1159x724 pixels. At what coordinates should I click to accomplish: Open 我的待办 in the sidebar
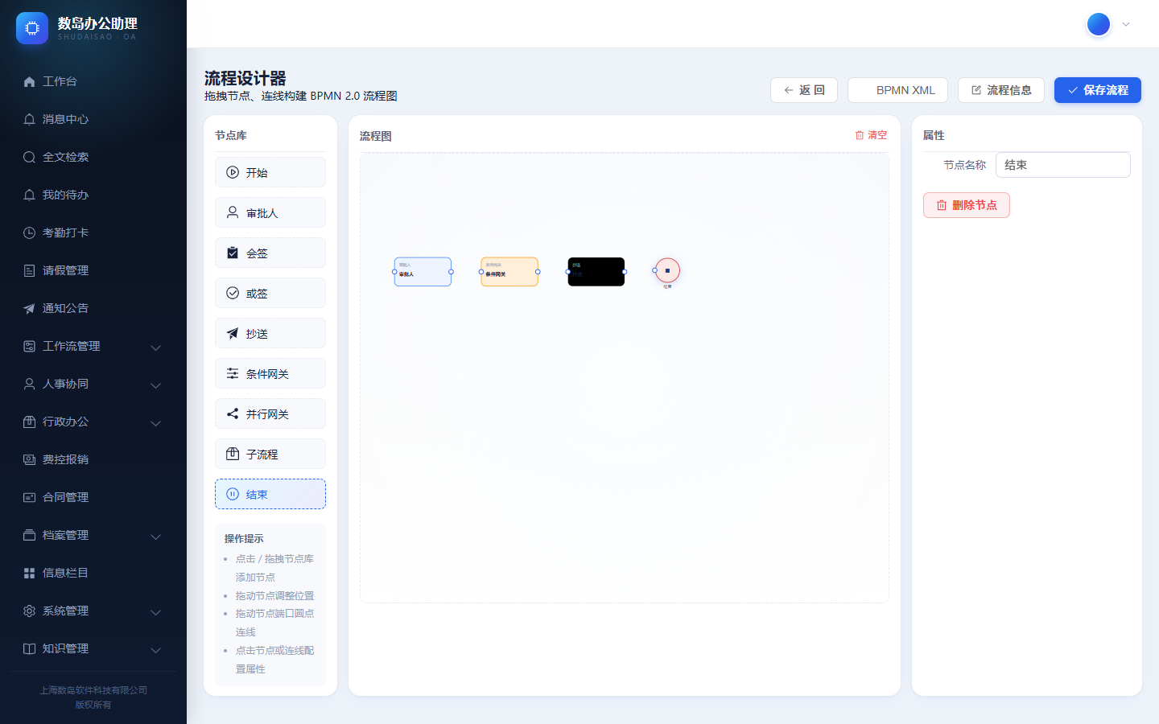pos(93,195)
